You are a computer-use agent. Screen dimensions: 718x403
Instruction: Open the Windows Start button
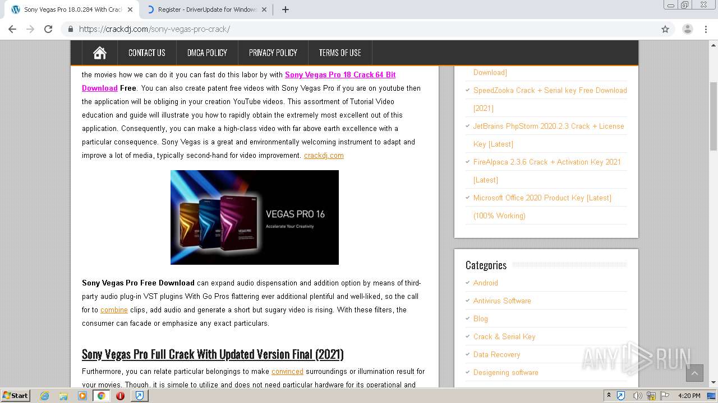click(16, 395)
